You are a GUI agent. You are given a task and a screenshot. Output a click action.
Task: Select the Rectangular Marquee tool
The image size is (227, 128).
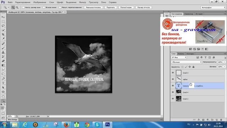[3, 21]
